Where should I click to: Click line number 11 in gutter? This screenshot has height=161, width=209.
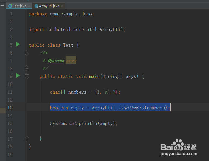pos(10,92)
